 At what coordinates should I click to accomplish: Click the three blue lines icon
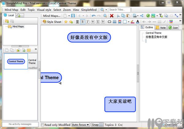[x=114, y=22]
